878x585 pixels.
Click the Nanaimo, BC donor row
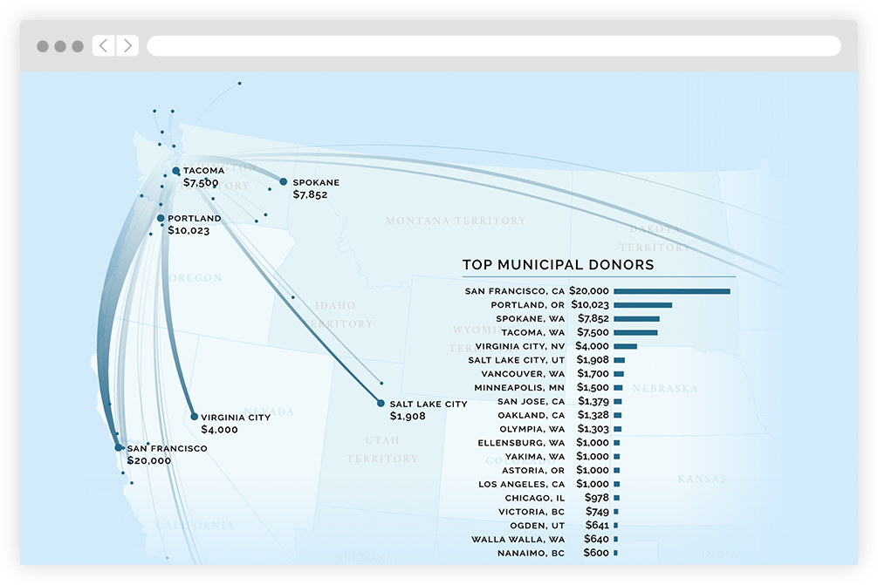click(x=557, y=553)
